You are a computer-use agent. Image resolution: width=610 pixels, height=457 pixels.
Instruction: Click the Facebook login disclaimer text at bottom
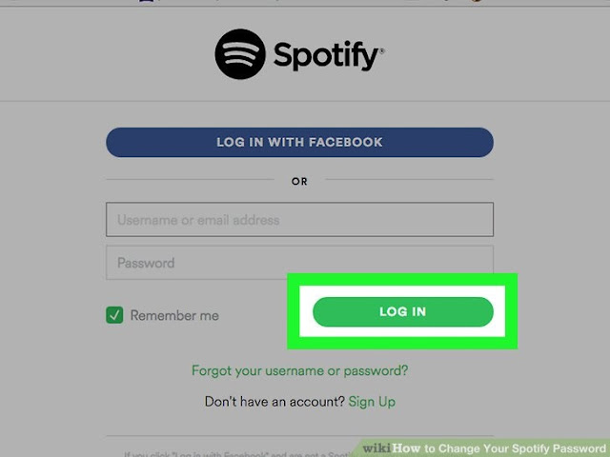tap(239, 454)
